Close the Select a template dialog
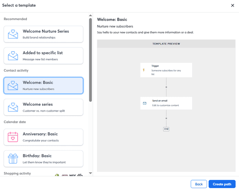Viewport: 239px width, 190px height. coord(232,6)
